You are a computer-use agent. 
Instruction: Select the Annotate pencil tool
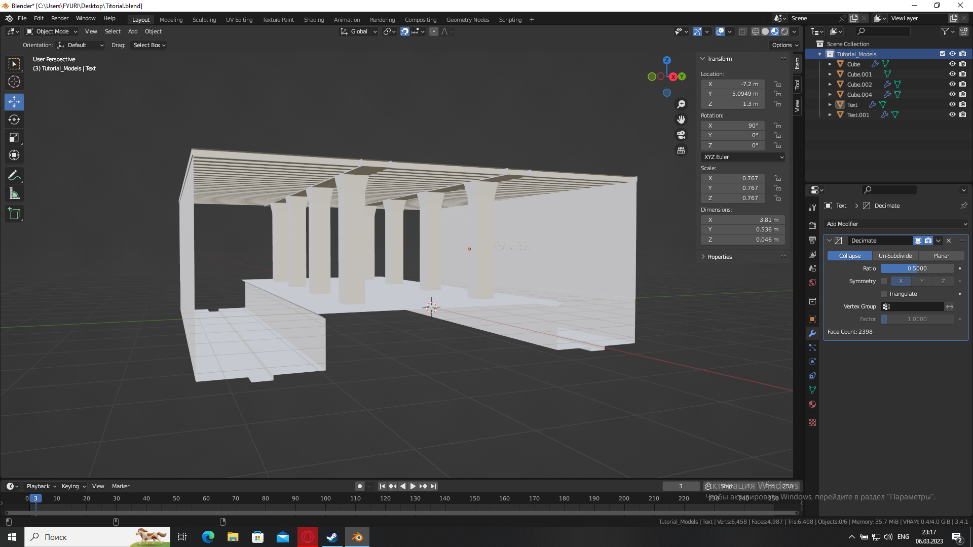pos(14,176)
